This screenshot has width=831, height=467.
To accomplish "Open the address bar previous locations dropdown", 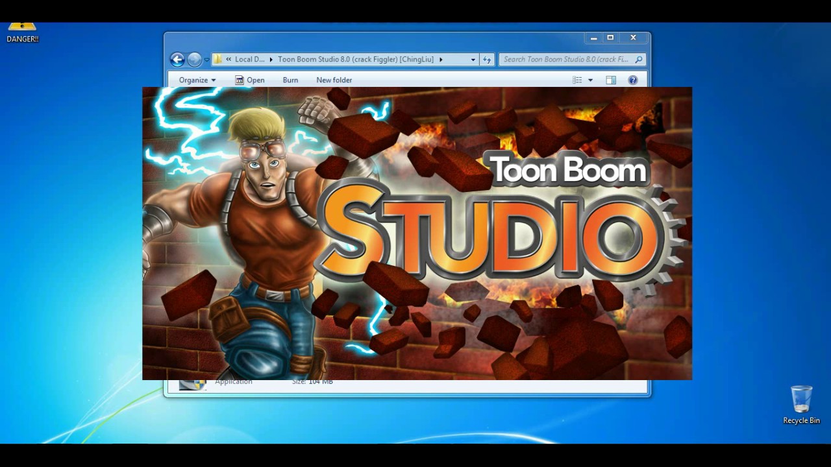I will (473, 59).
